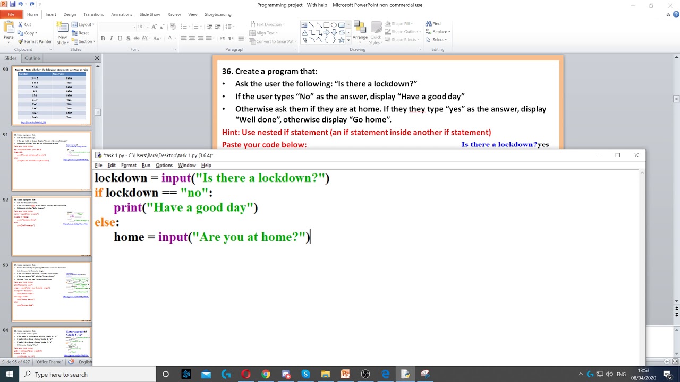Screen dimensions: 680x382
Task: Switch to the Insert ribbon tab
Action: [50, 14]
